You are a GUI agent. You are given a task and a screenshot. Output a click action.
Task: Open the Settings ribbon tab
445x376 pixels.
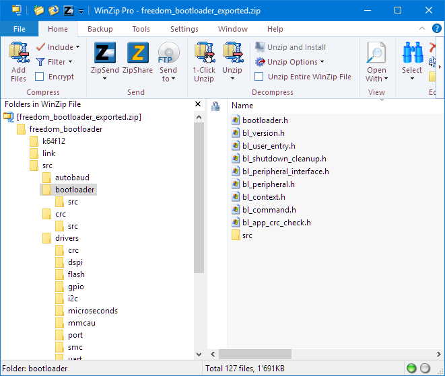point(184,29)
